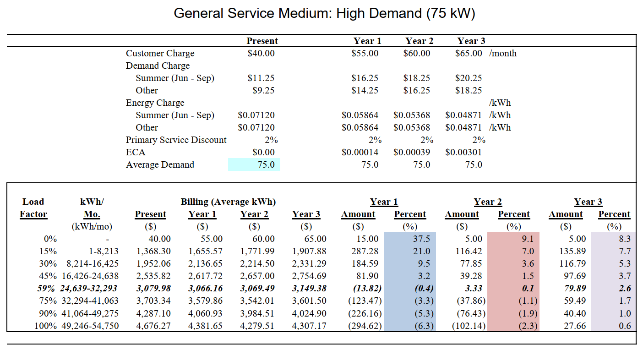Click the Year 1 header in rate table
The height and width of the screenshot is (350, 643).
click(x=366, y=41)
